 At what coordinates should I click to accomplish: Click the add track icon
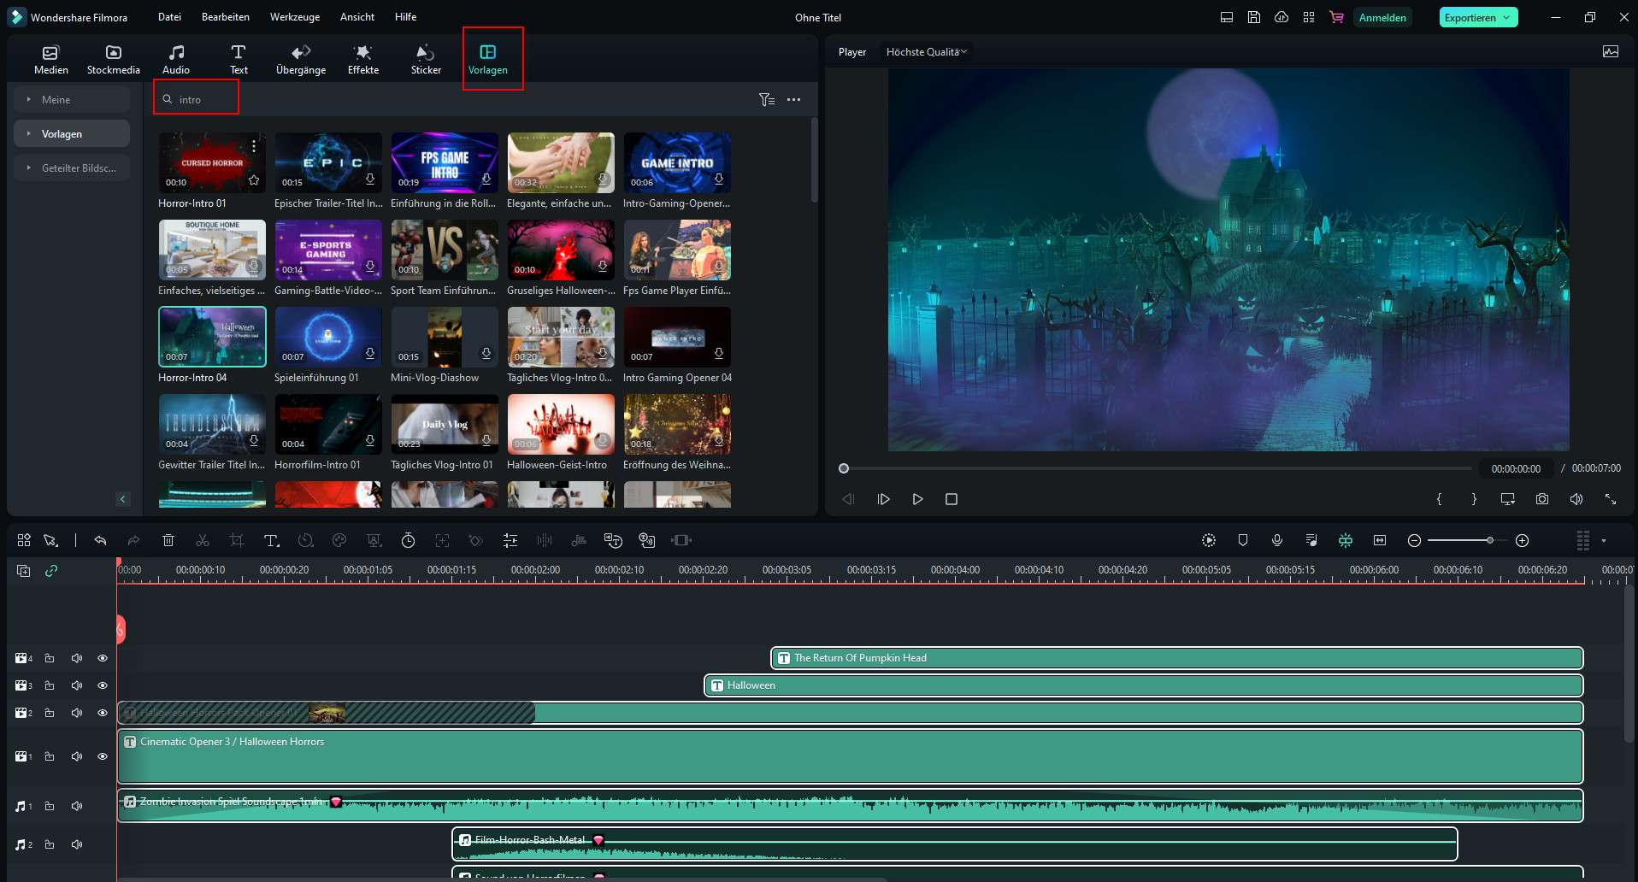pyautogui.click(x=24, y=570)
